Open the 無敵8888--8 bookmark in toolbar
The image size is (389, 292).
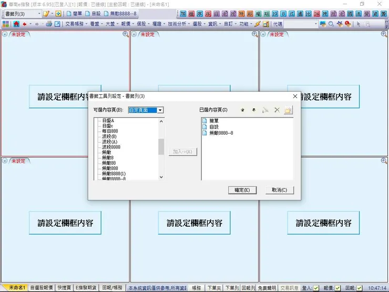(120, 14)
